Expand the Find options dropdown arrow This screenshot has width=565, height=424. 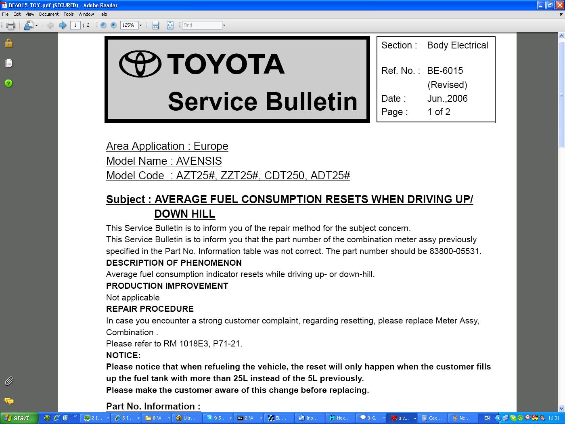tap(224, 25)
